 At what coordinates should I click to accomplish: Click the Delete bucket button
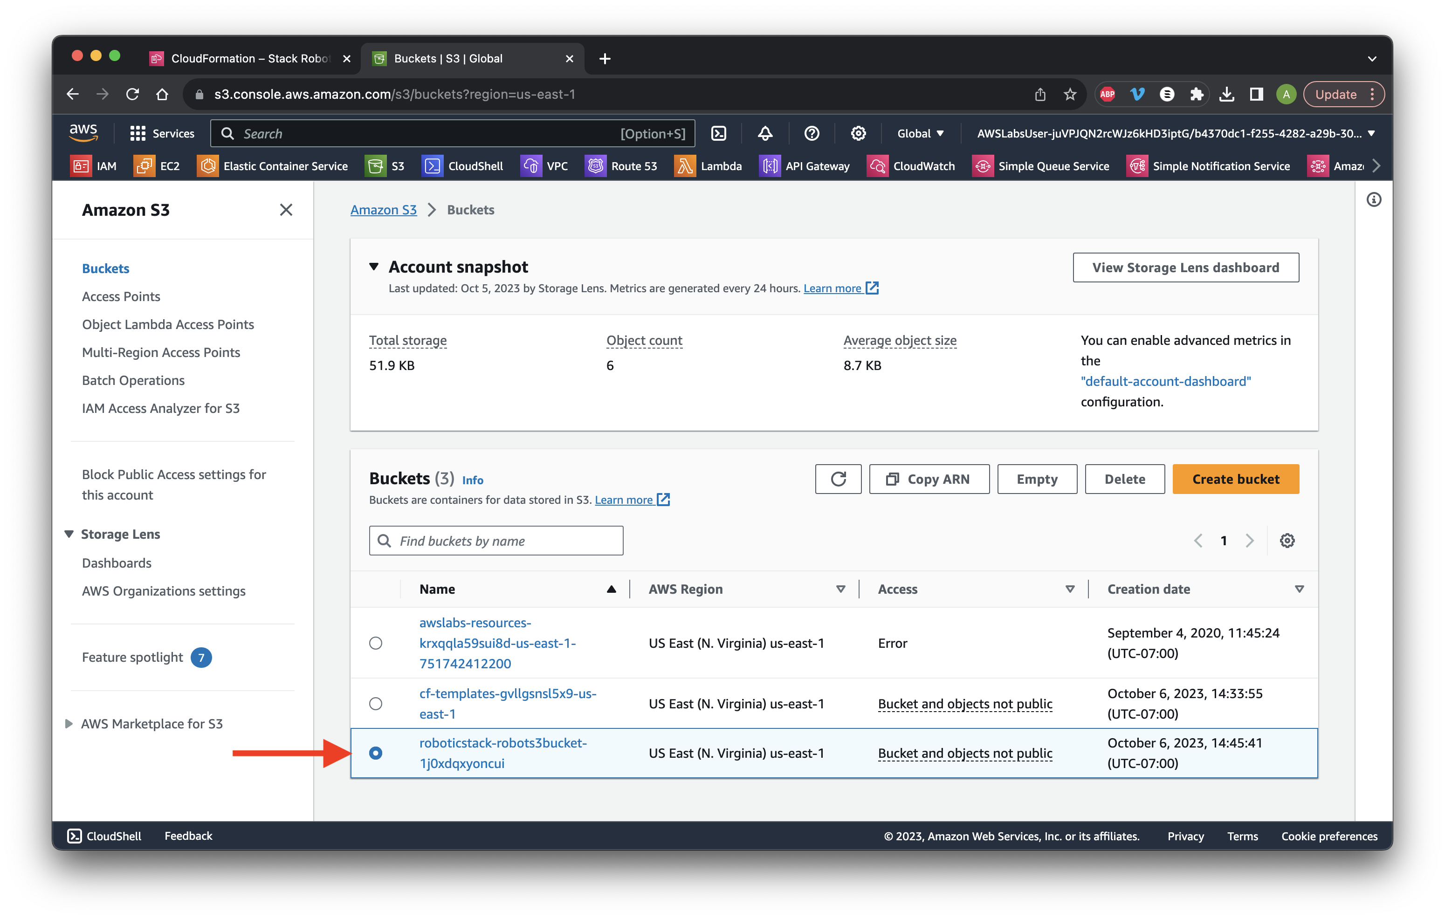(x=1125, y=479)
